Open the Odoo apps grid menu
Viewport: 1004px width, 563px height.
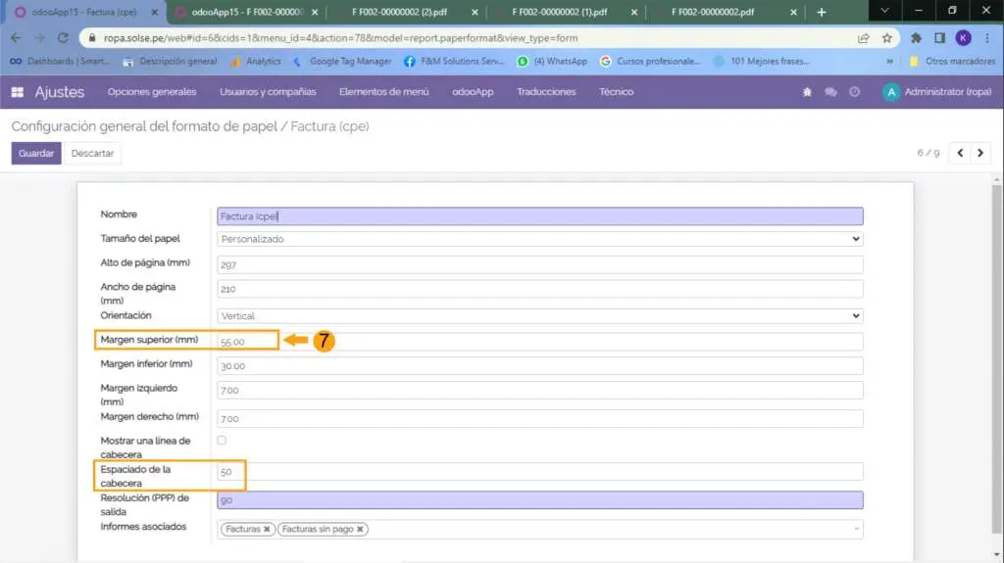pos(17,92)
